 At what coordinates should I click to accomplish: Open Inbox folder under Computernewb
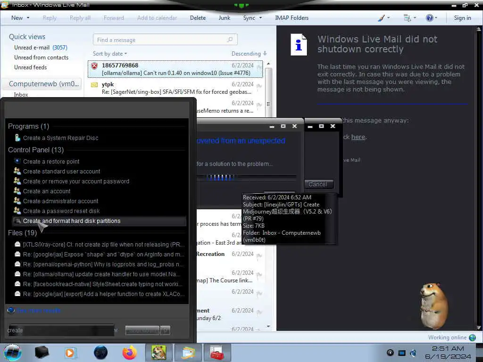[21, 94]
